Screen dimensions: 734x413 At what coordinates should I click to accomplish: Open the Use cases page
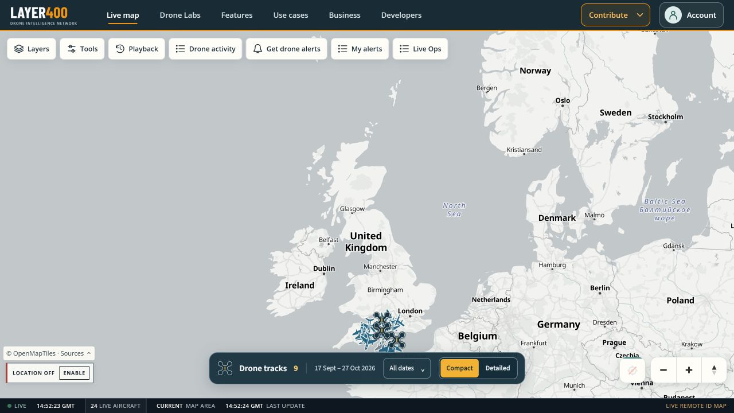(x=291, y=15)
